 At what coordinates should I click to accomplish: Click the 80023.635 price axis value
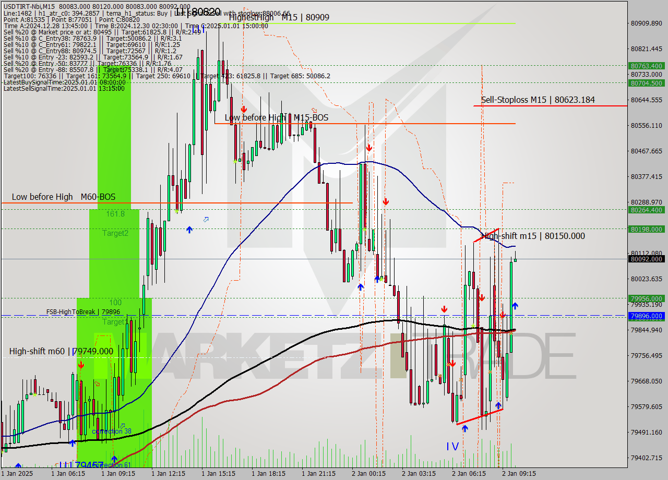click(x=647, y=279)
